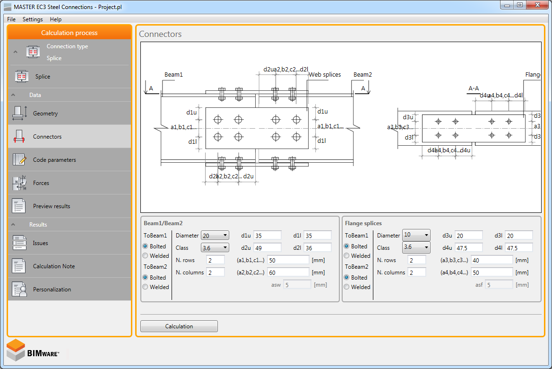552x369 pixels.
Task: Select the Splice connection icon
Action: (x=22, y=77)
